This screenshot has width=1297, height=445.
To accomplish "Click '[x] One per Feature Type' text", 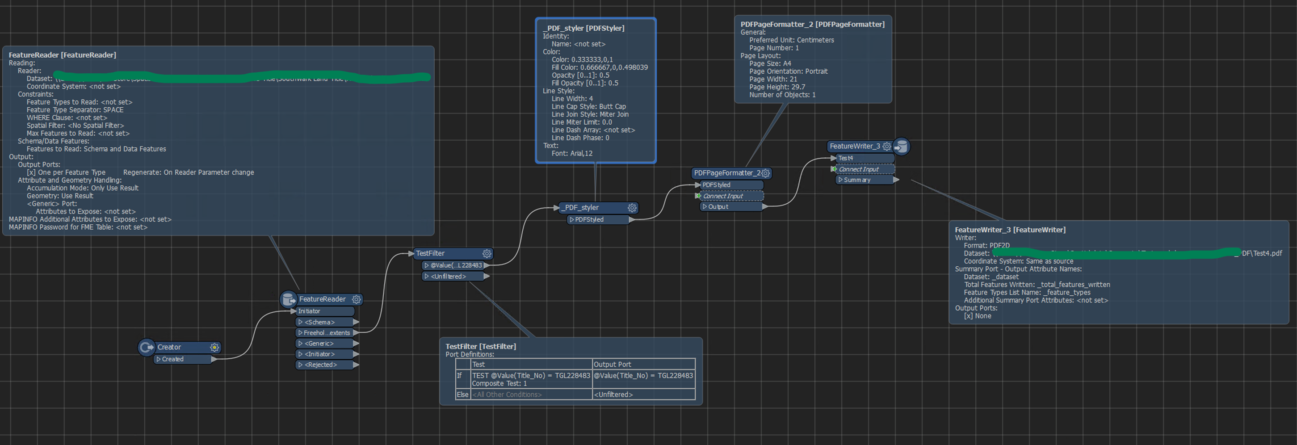I will (66, 172).
